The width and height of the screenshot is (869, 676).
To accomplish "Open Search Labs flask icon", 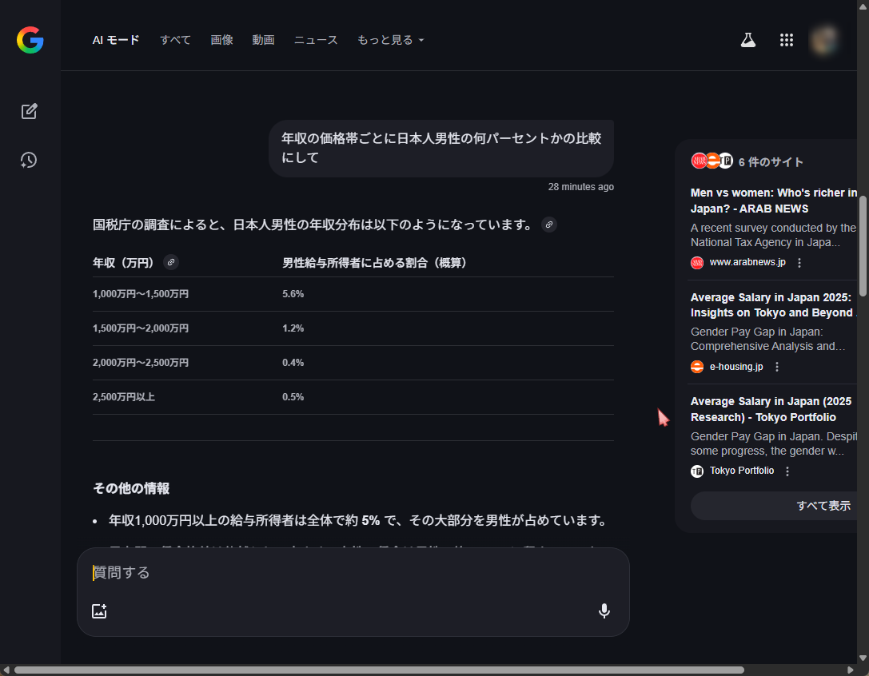I will [747, 40].
